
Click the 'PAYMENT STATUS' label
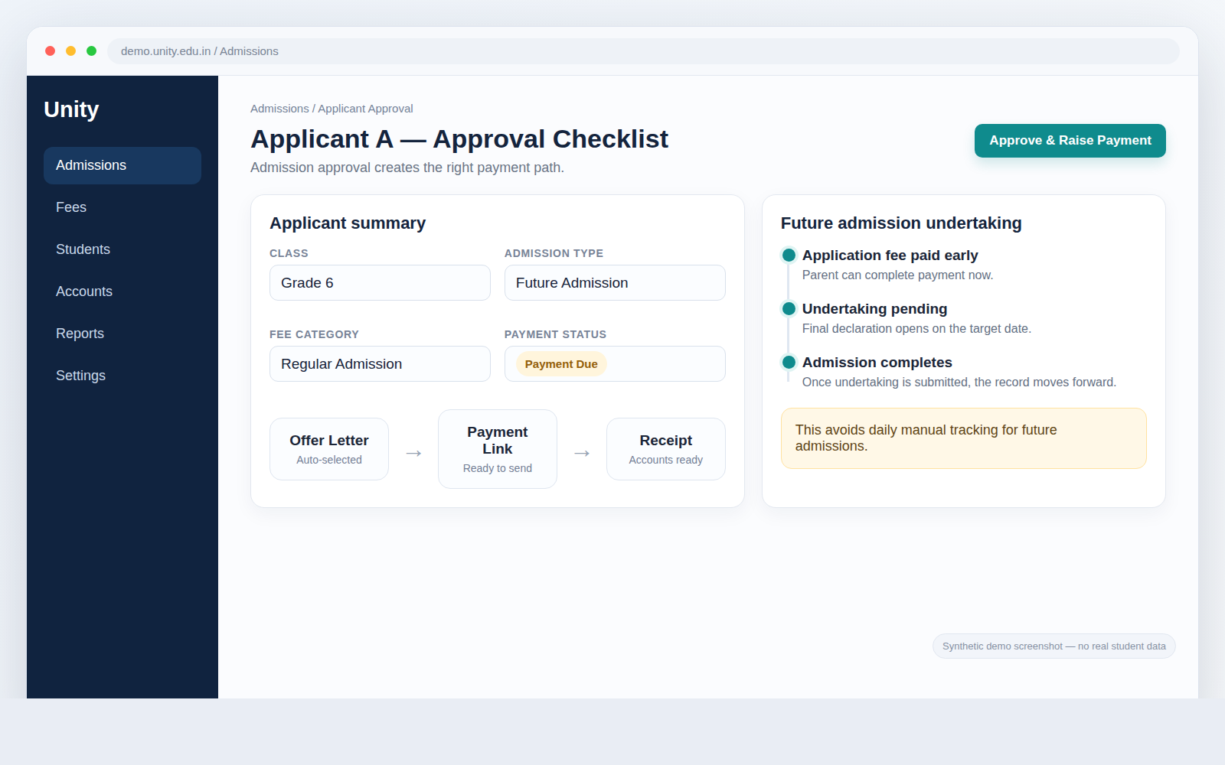pyautogui.click(x=555, y=334)
